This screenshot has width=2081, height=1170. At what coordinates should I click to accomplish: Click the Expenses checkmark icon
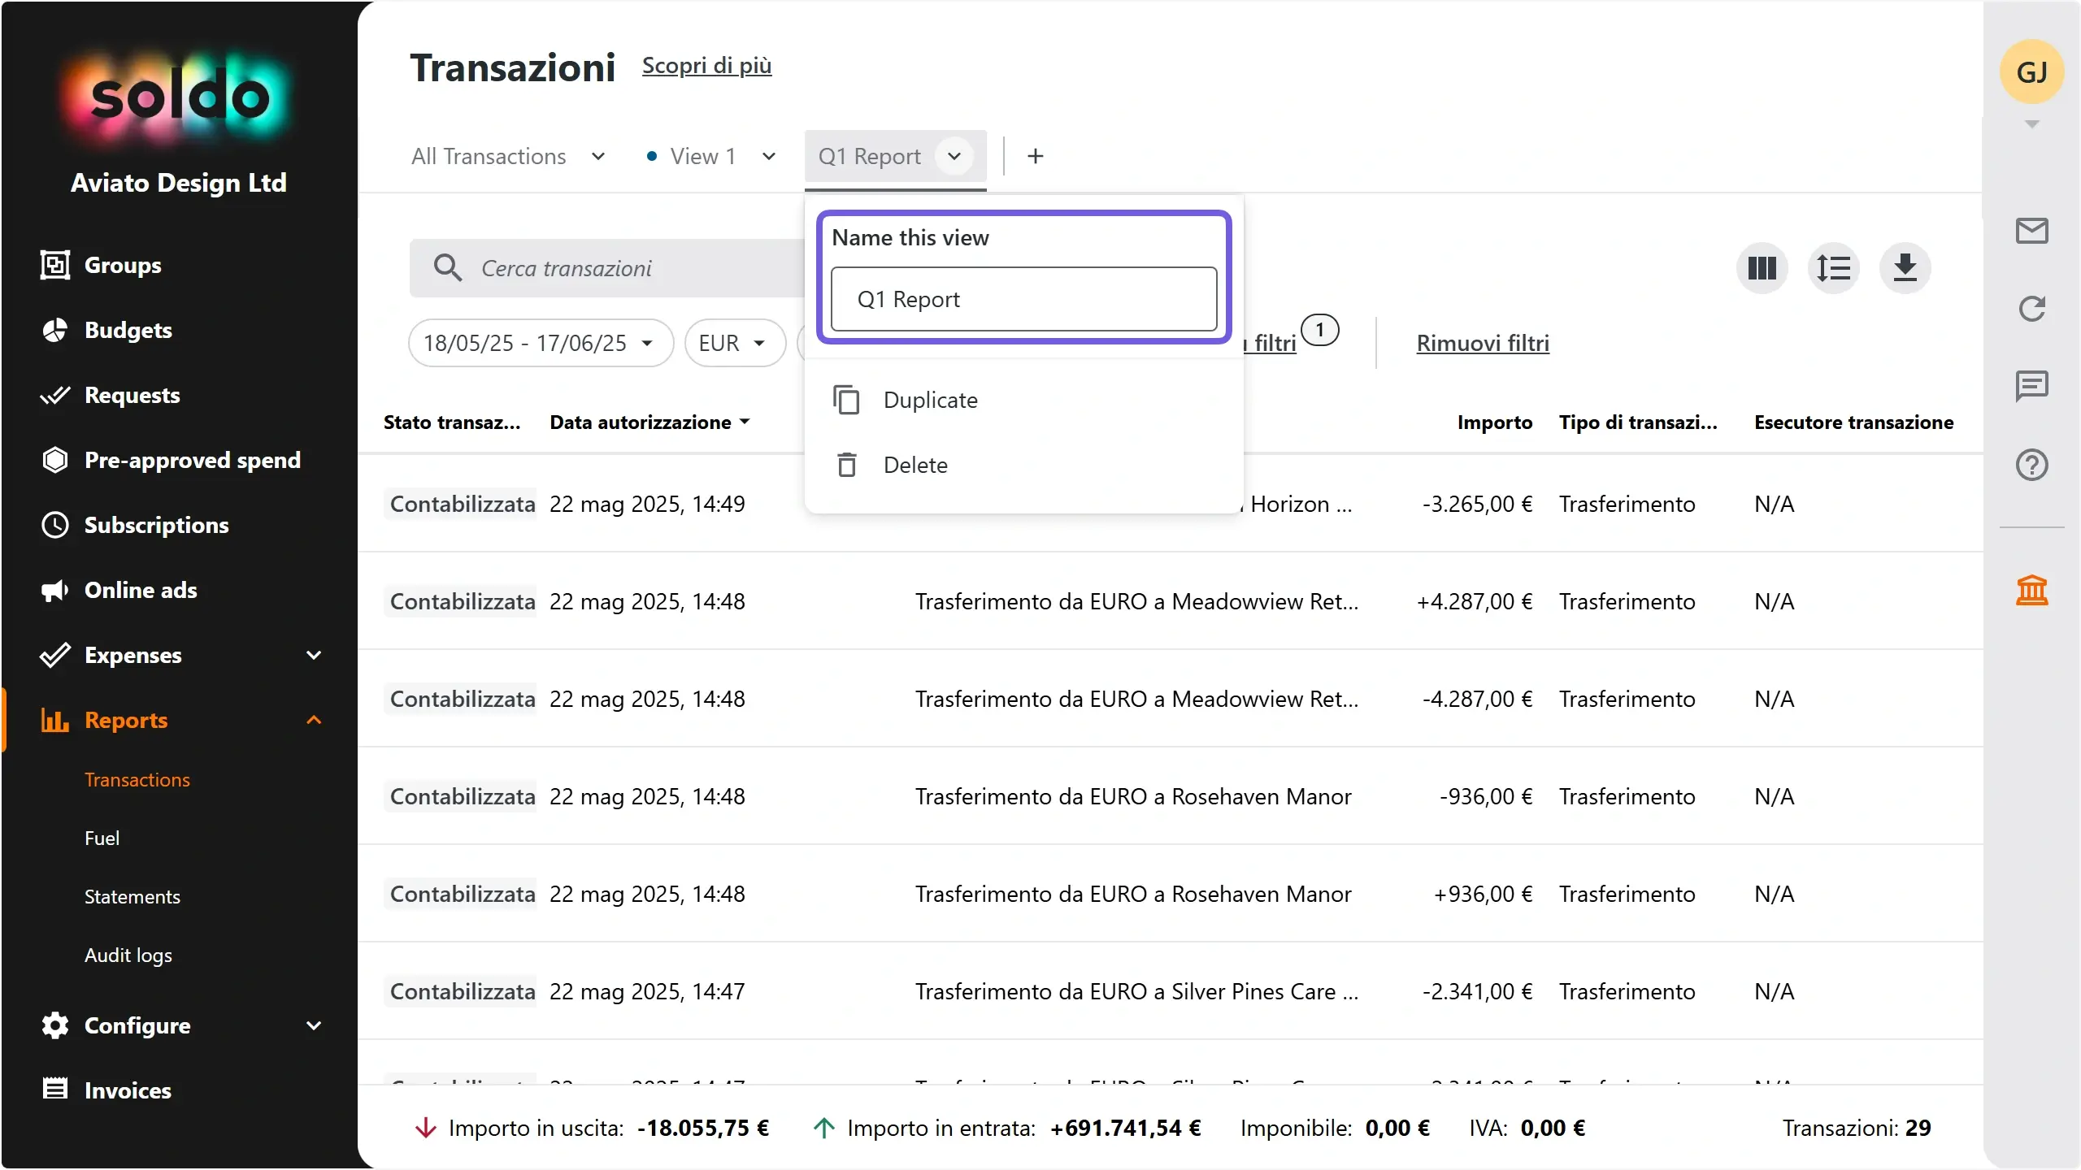[x=54, y=655]
